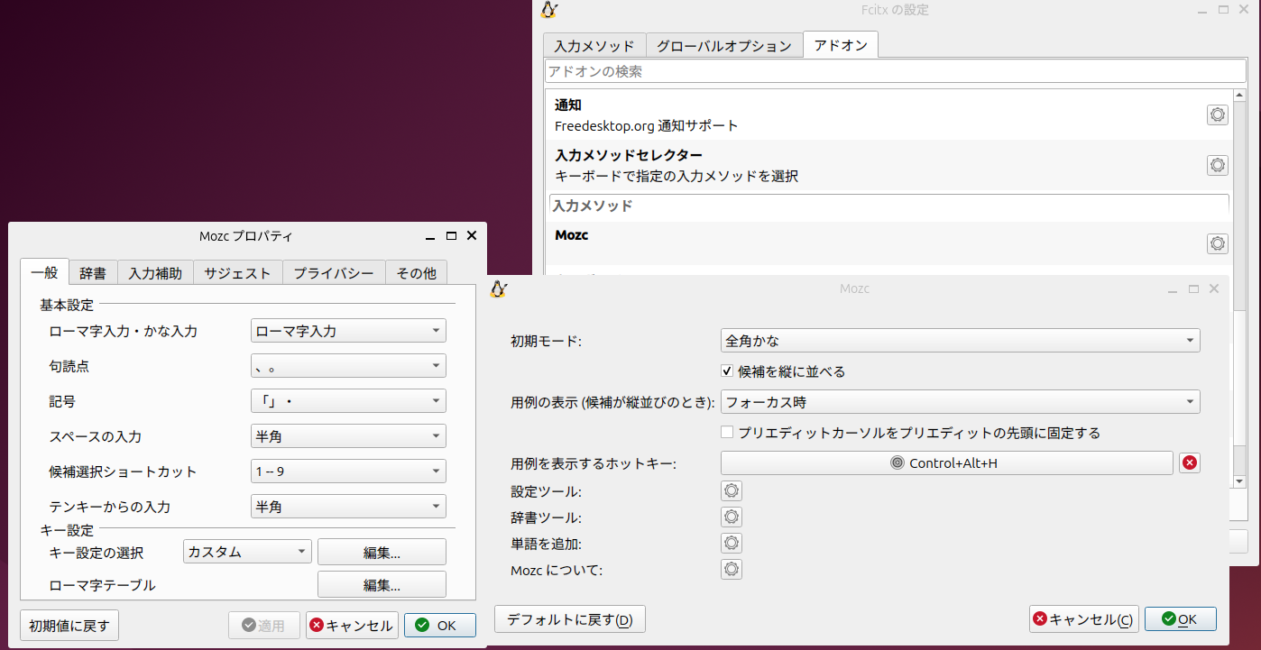Switch to その他 tab
1261x650 pixels.
tap(417, 273)
